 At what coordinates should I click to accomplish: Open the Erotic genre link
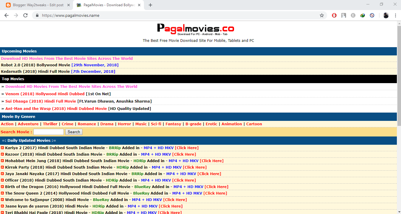(211, 124)
